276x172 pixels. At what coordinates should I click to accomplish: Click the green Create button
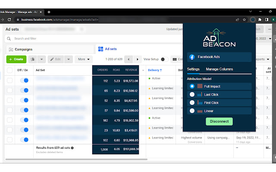click(x=16, y=59)
